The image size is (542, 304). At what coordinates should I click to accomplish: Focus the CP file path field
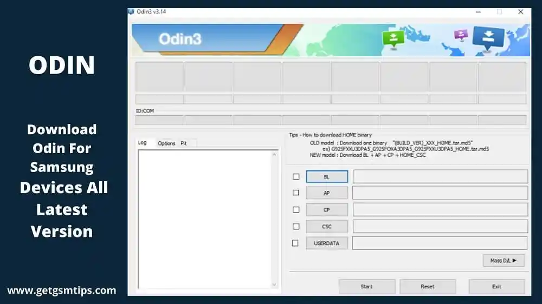tap(440, 210)
